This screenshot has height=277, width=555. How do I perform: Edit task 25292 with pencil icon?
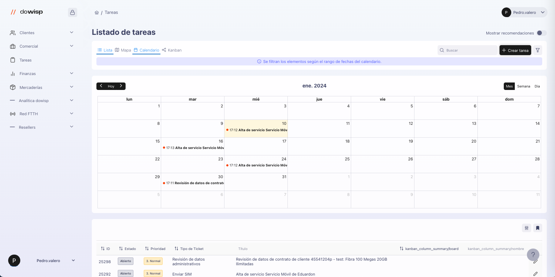click(535, 274)
